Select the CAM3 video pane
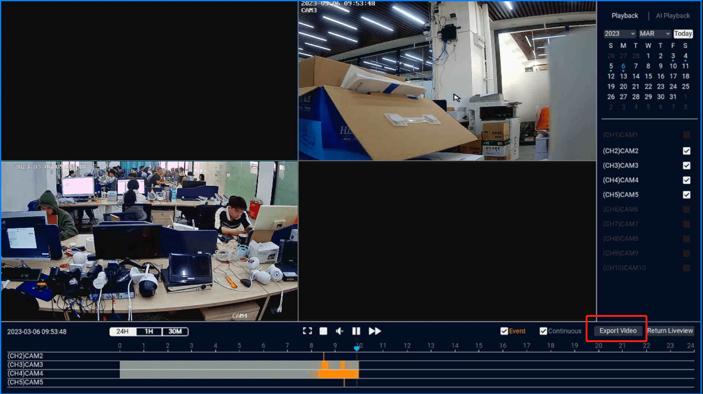Screen dimensions: 703x394 [447, 80]
